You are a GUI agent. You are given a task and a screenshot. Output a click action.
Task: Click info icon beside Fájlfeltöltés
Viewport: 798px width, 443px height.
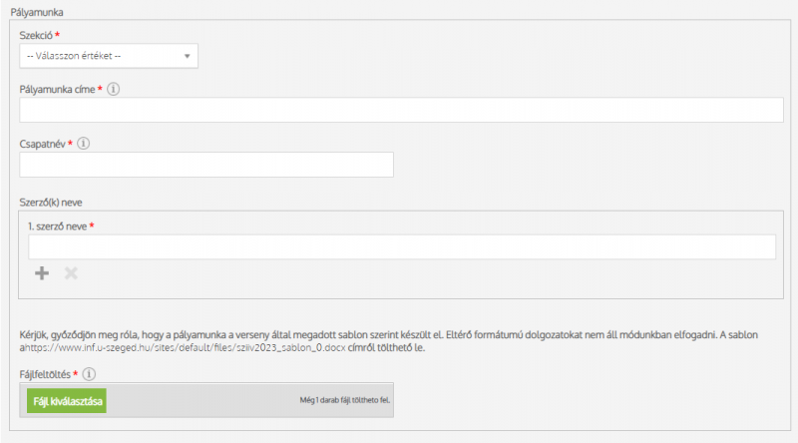(x=89, y=374)
